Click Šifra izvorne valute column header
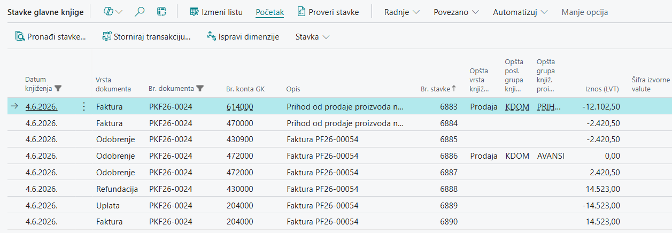The width and height of the screenshot is (672, 233). tap(651, 84)
